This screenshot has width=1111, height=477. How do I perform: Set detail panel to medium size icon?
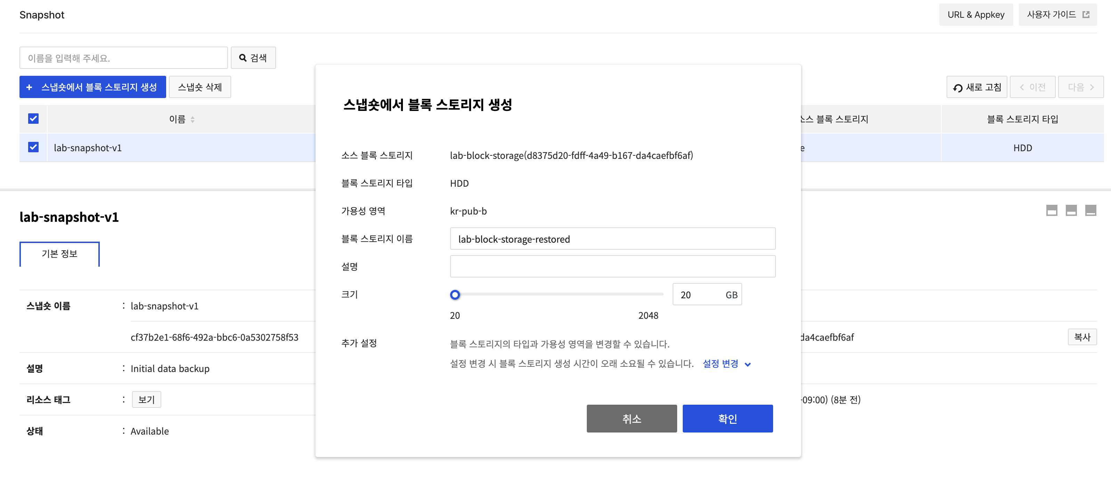tap(1071, 210)
